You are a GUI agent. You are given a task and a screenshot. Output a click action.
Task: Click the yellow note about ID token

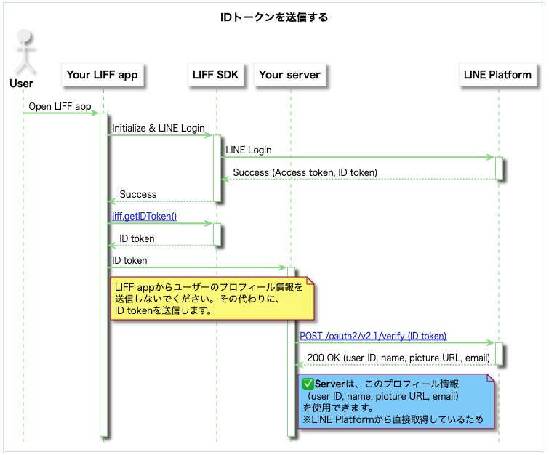pyautogui.click(x=212, y=298)
